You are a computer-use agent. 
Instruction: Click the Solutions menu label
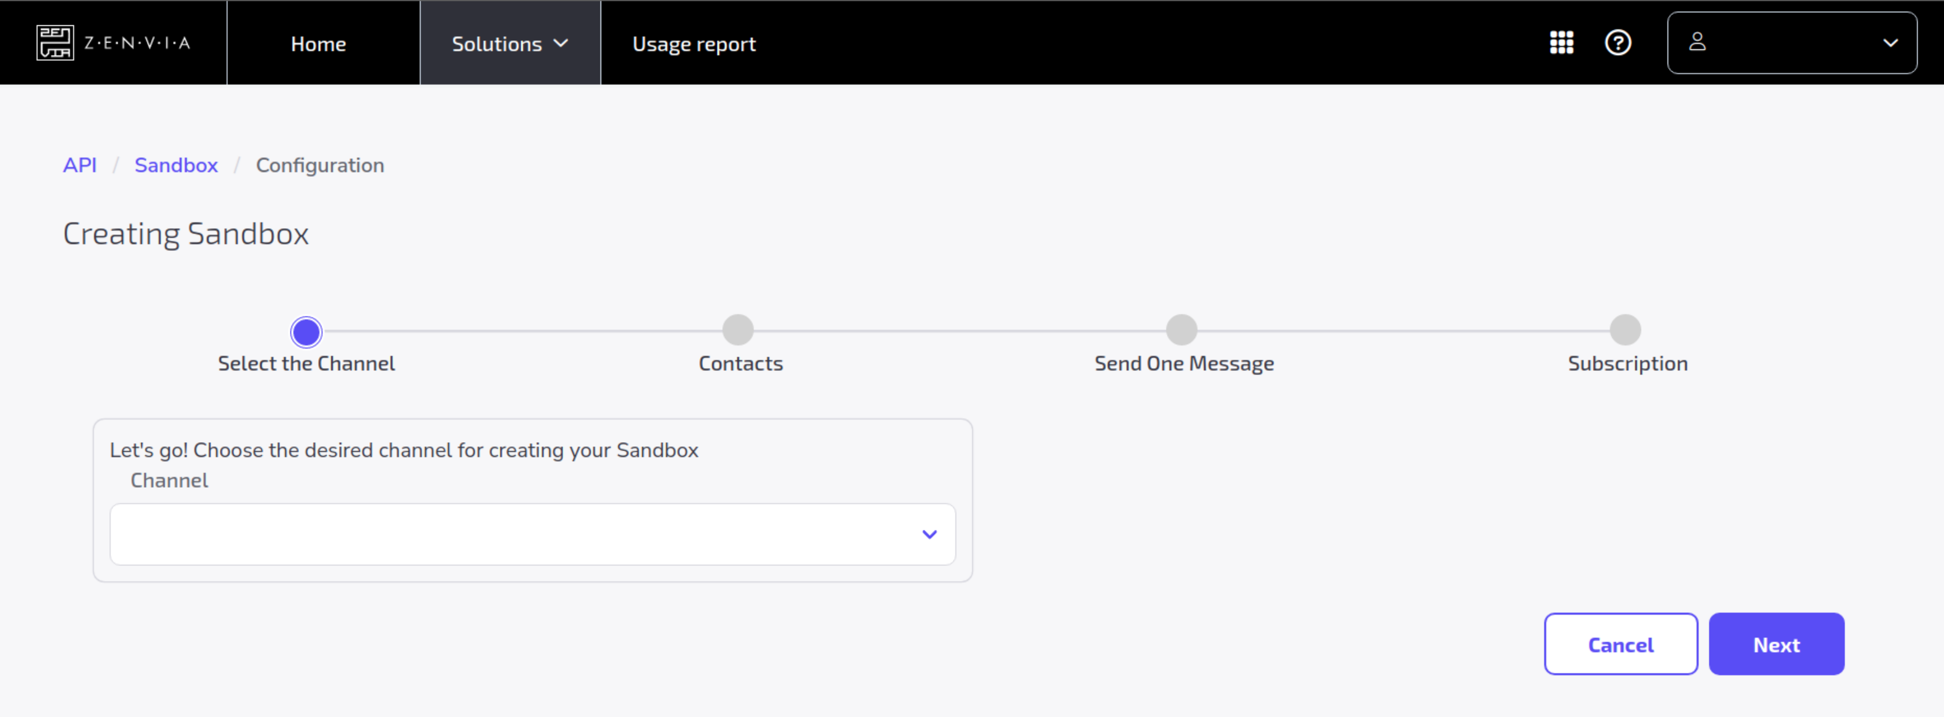coord(496,44)
